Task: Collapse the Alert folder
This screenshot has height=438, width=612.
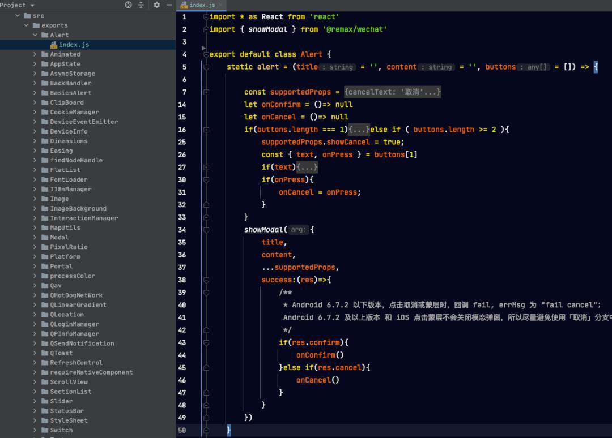Action: click(35, 35)
